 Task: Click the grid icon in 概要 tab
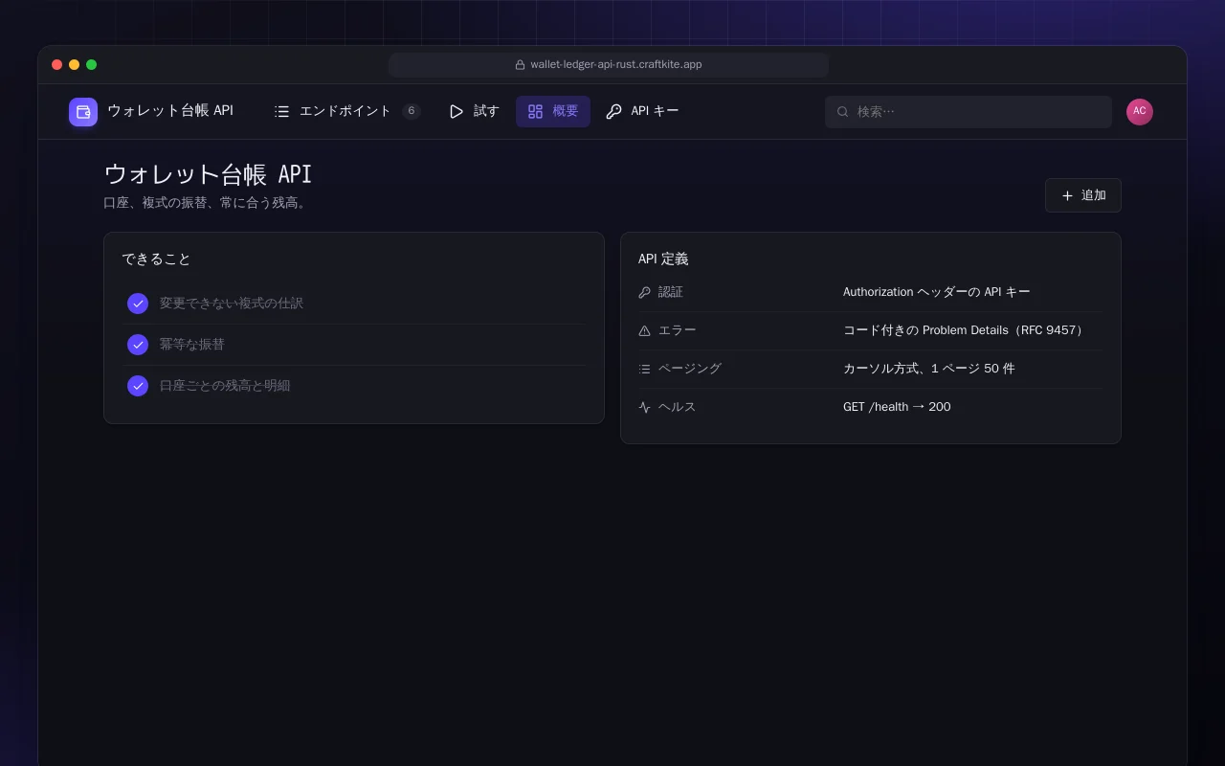click(x=535, y=112)
